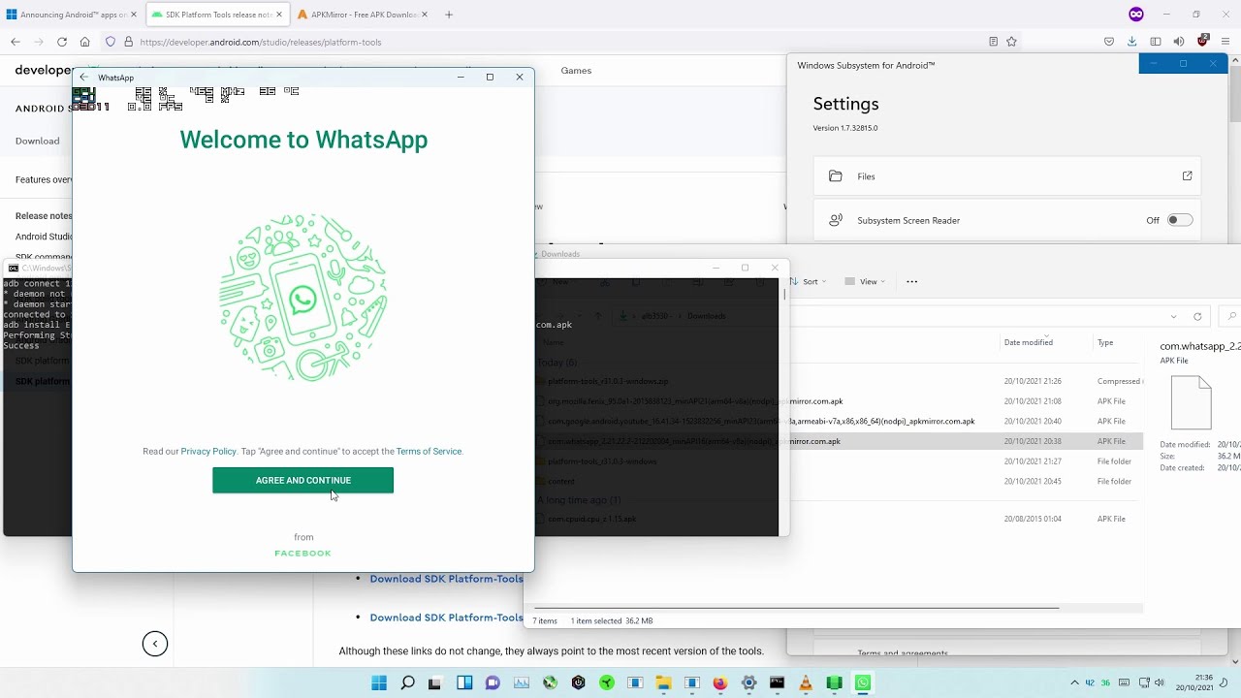Click the Files external-link icon
The image size is (1241, 698).
pyautogui.click(x=1187, y=175)
